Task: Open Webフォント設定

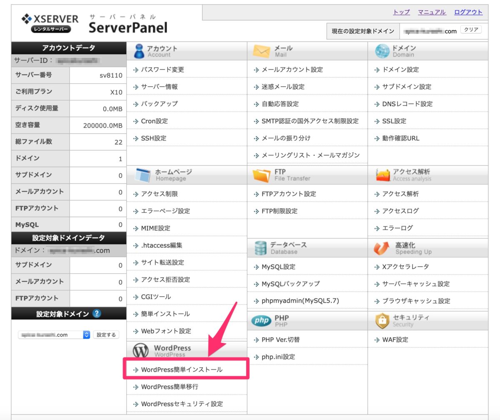Action: pyautogui.click(x=166, y=331)
